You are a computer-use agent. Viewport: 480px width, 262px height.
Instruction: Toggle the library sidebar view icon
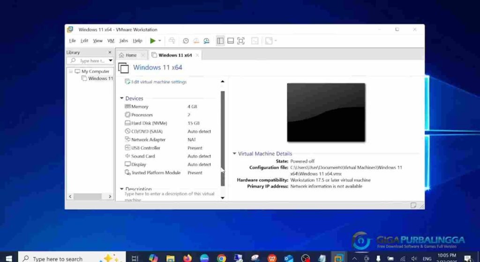220,41
